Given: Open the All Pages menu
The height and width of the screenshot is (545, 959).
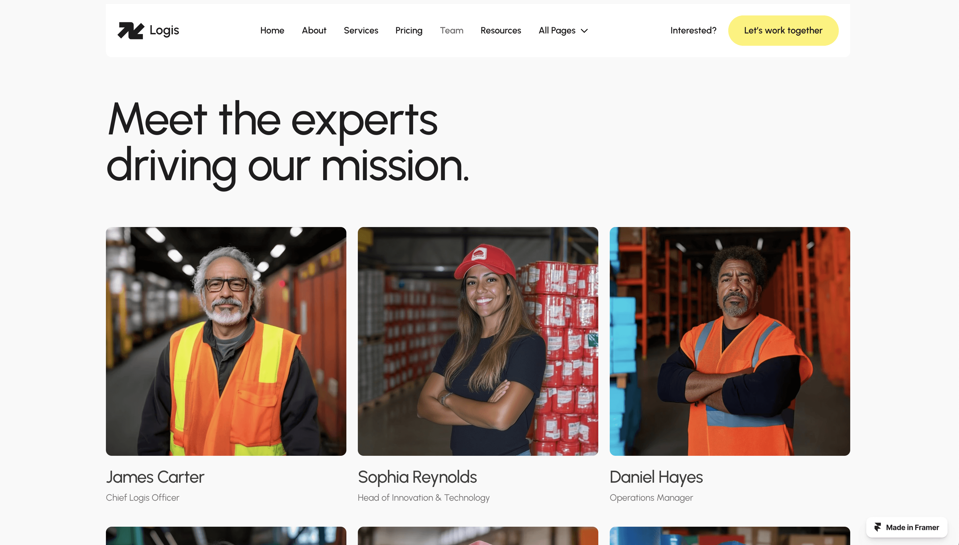Looking at the screenshot, I should click(563, 30).
